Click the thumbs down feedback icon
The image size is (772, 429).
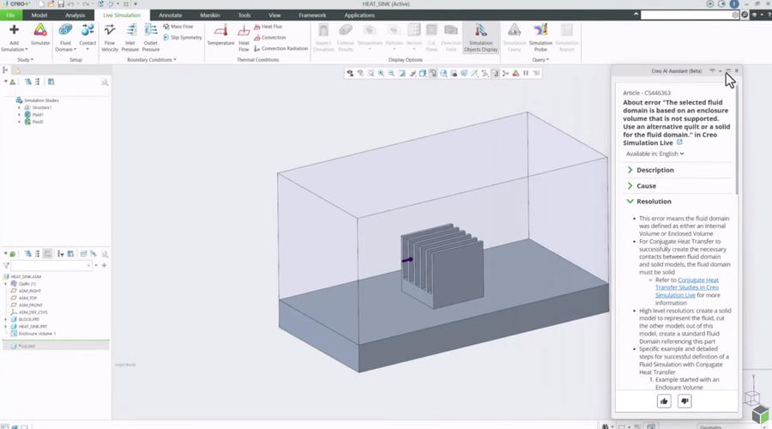(685, 402)
